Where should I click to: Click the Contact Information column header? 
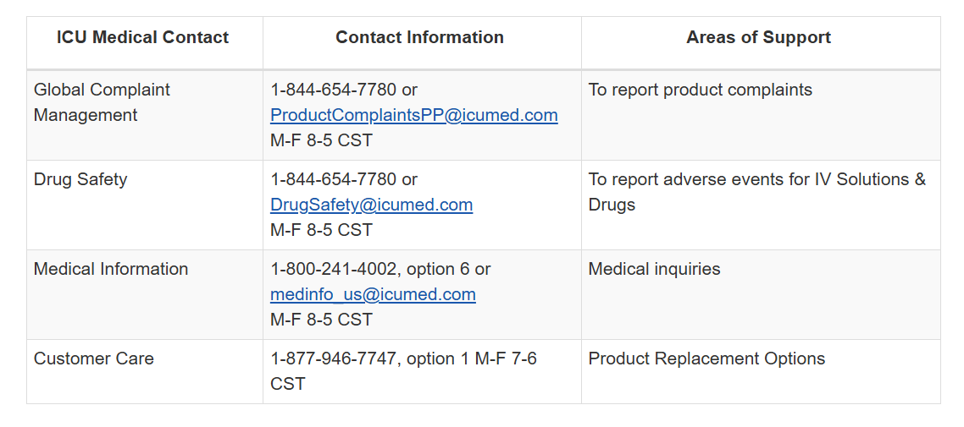tap(419, 37)
